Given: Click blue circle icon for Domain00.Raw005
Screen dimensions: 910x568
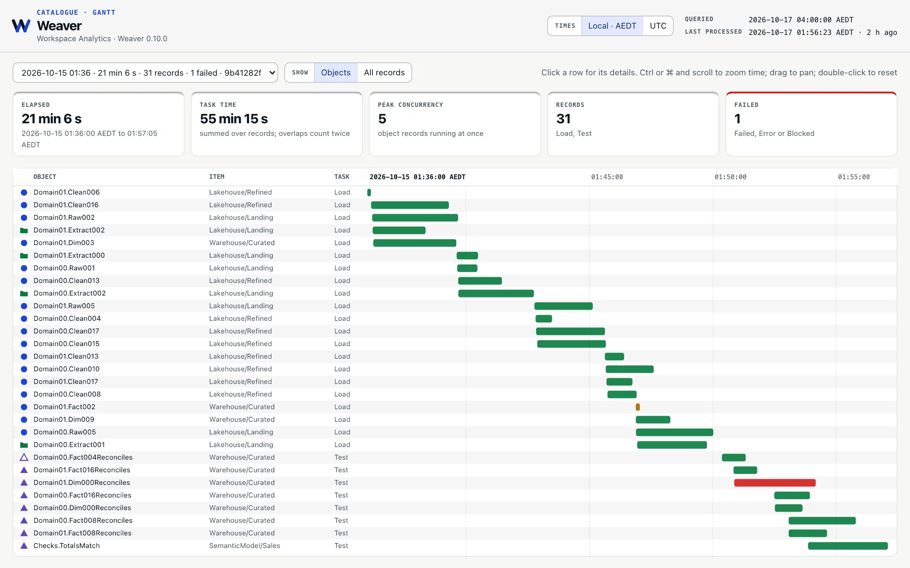Looking at the screenshot, I should 24,432.
